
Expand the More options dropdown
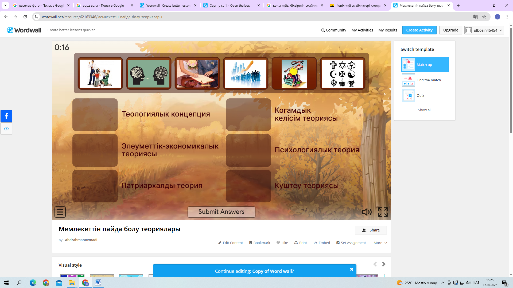click(x=380, y=243)
